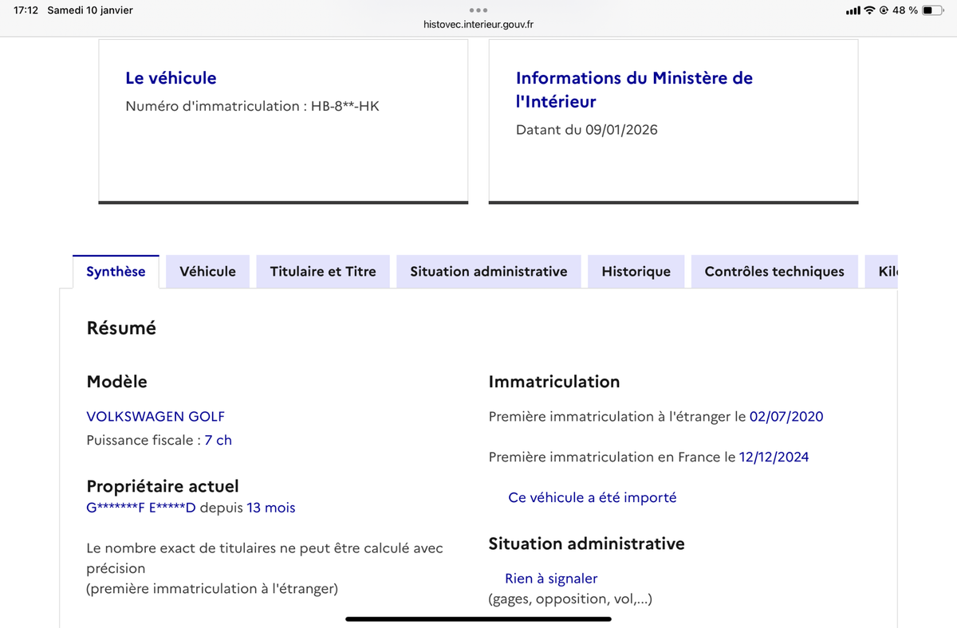Viewport: 957px width, 628px height.
Task: Tap the home indicator bar
Action: coord(478,618)
